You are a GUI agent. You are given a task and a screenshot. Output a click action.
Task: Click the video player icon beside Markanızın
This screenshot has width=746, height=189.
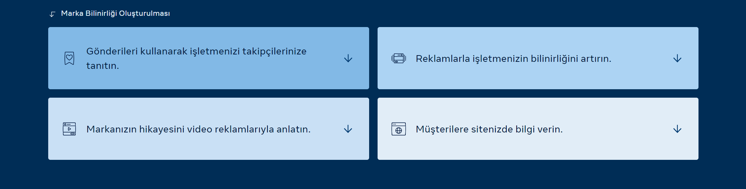click(69, 129)
